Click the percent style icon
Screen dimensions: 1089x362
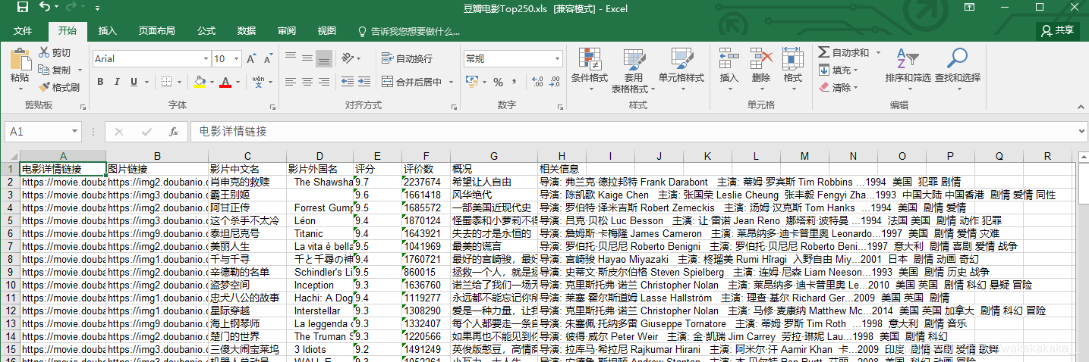[499, 82]
